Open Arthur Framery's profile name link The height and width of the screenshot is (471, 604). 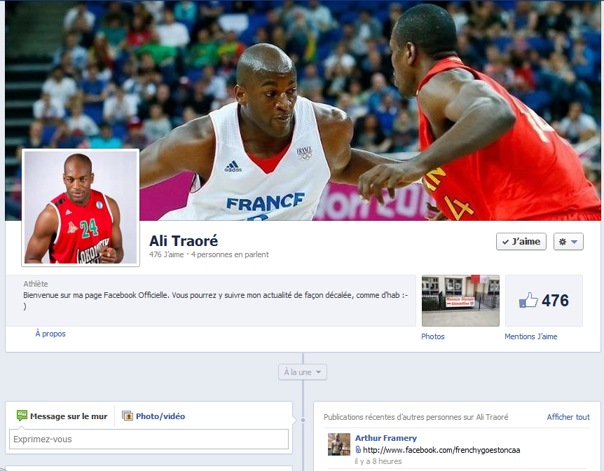click(385, 438)
